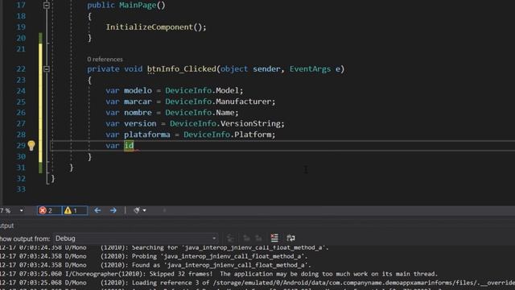
Task: Click Manufacturer property on line 25
Action: tap(244, 101)
